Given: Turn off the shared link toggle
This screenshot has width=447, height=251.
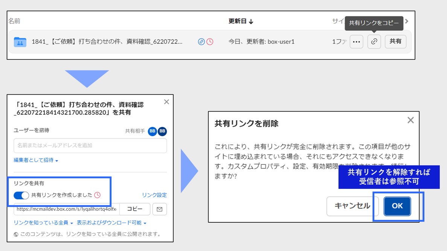Looking at the screenshot, I should pyautogui.click(x=21, y=195).
